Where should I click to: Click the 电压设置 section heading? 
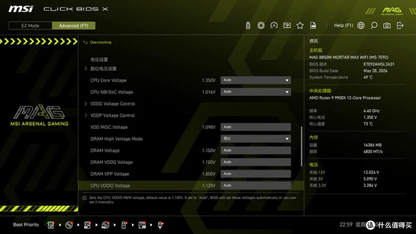coord(99,60)
